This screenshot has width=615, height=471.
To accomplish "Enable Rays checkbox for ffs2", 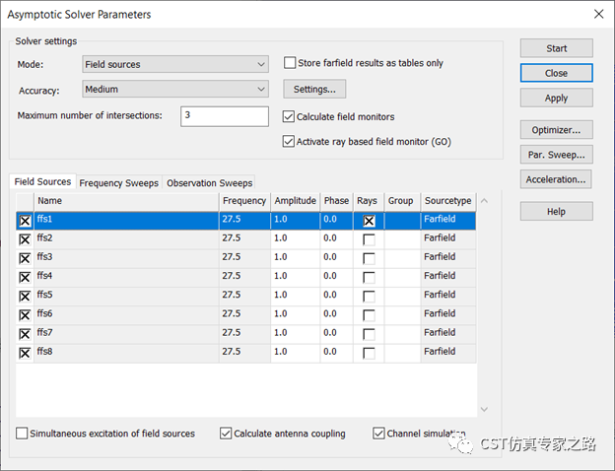I will pyautogui.click(x=369, y=239).
